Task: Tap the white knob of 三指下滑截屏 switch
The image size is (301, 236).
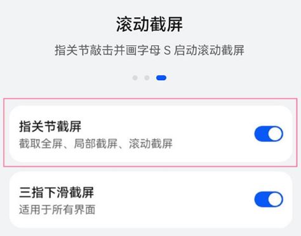Action: [x=276, y=199]
